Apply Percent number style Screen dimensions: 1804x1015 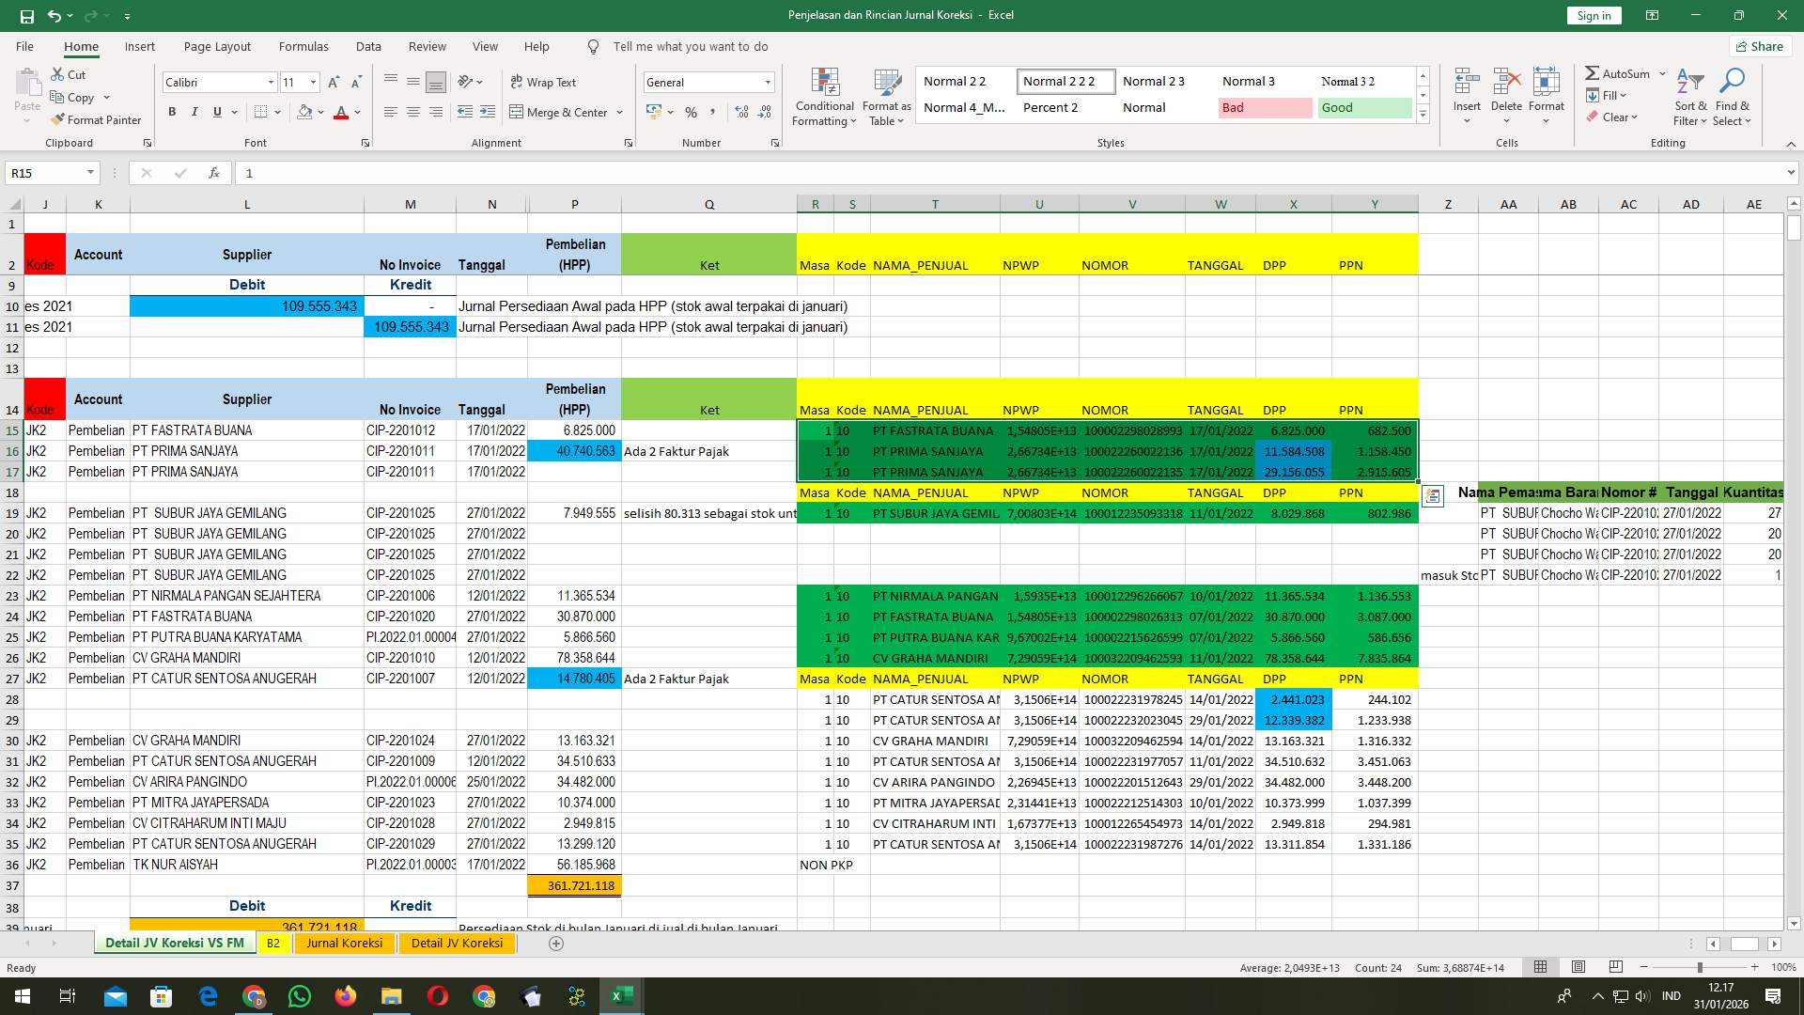(x=691, y=112)
